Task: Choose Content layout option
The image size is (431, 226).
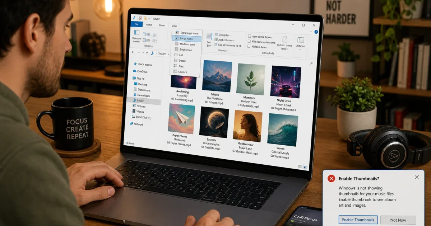Action: click(181, 72)
